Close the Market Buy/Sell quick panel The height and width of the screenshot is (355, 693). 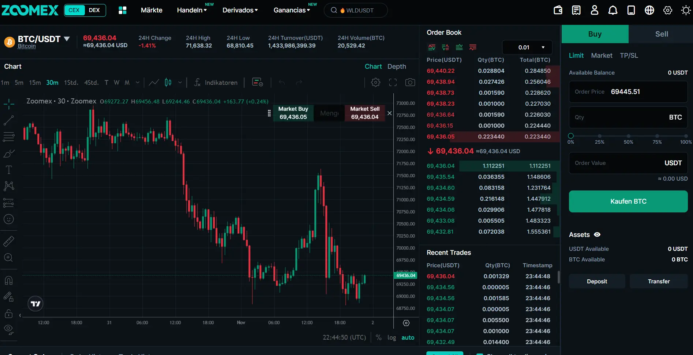(390, 113)
